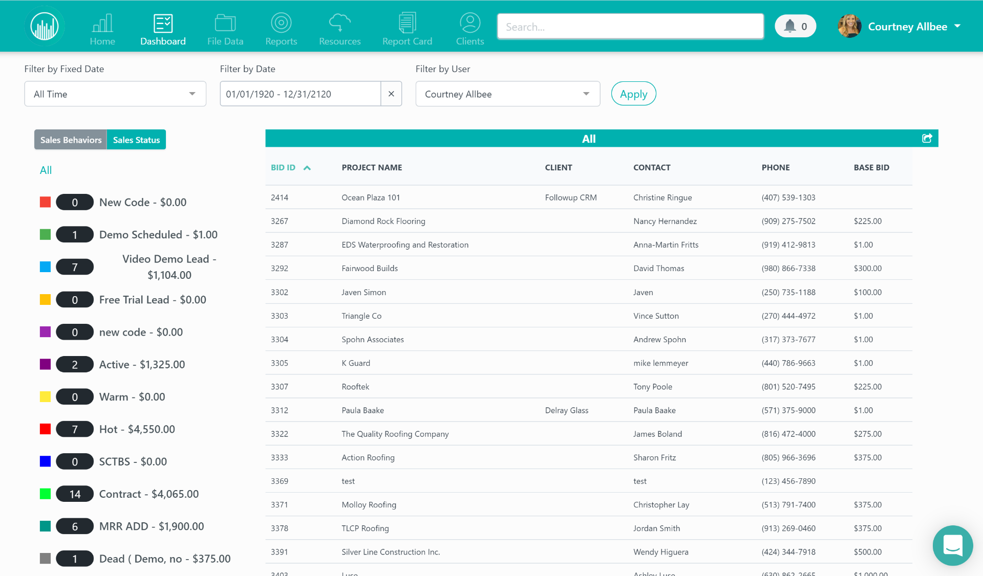This screenshot has height=576, width=983.
Task: Switch to Sales Behaviors tab
Action: (x=71, y=139)
